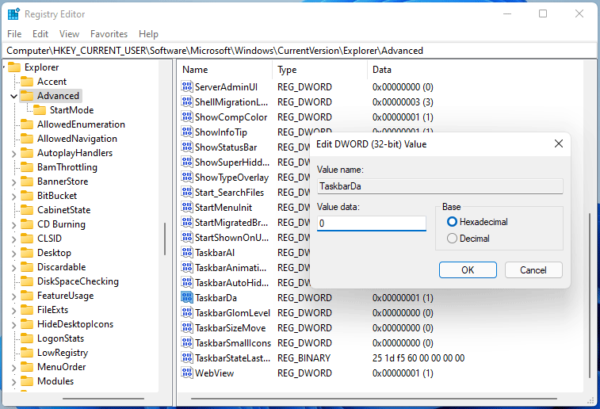Screen dimensions: 600x409
Task: Confirm the DWORD edit with OK
Action: click(x=468, y=270)
